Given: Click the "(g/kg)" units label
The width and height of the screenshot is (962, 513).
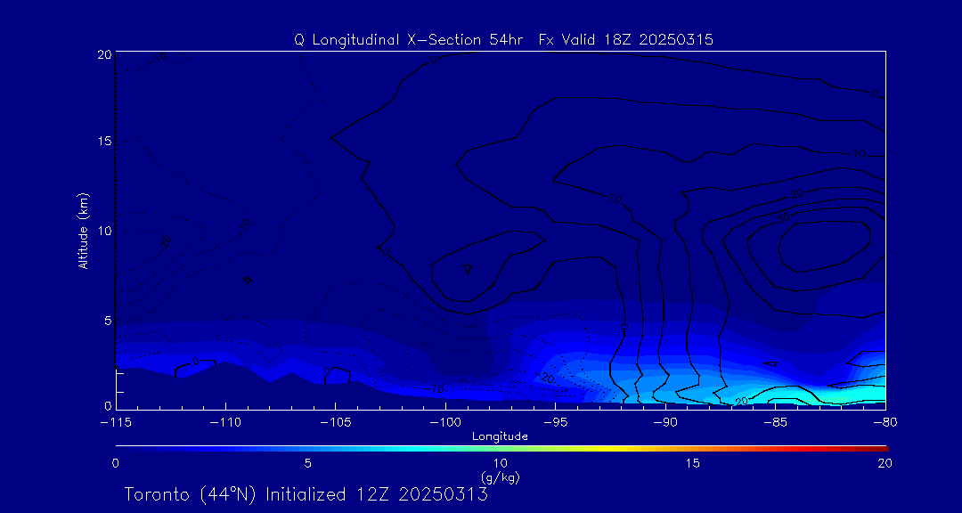Looking at the screenshot, I should (x=501, y=476).
